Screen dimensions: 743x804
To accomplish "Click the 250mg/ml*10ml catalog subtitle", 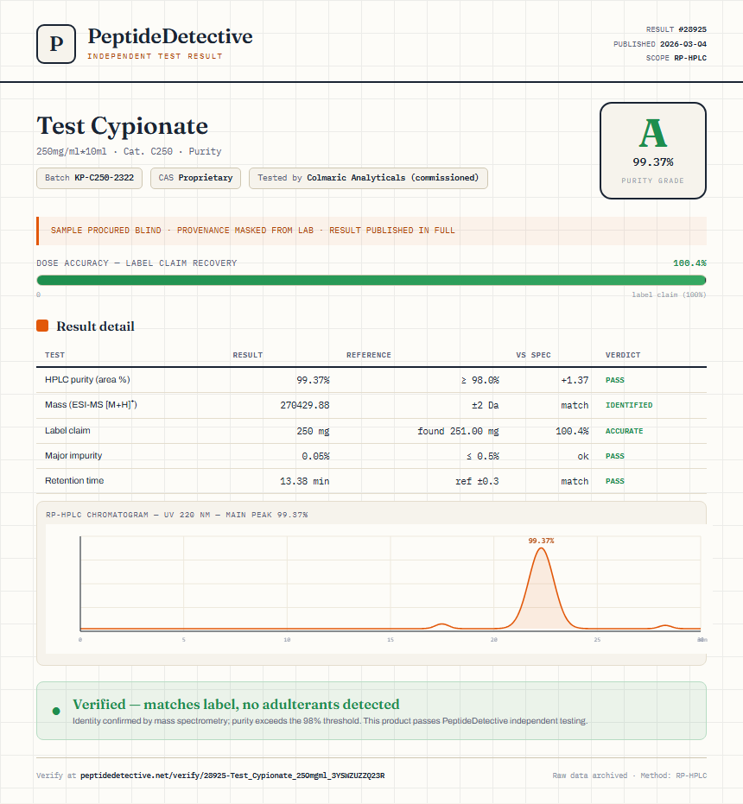I will click(x=129, y=151).
